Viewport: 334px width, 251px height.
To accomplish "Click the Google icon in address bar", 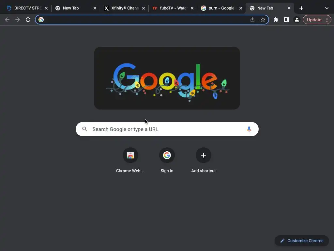I will coord(41,20).
